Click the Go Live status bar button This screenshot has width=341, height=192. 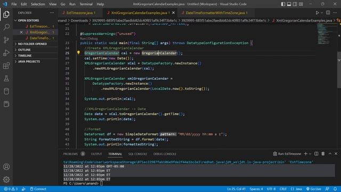[314, 189]
